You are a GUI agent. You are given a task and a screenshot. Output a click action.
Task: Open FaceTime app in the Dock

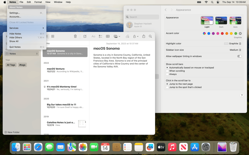(x=94, y=147)
